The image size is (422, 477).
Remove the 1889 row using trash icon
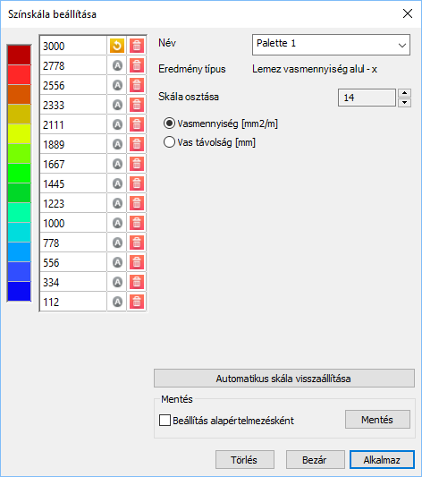pos(137,144)
